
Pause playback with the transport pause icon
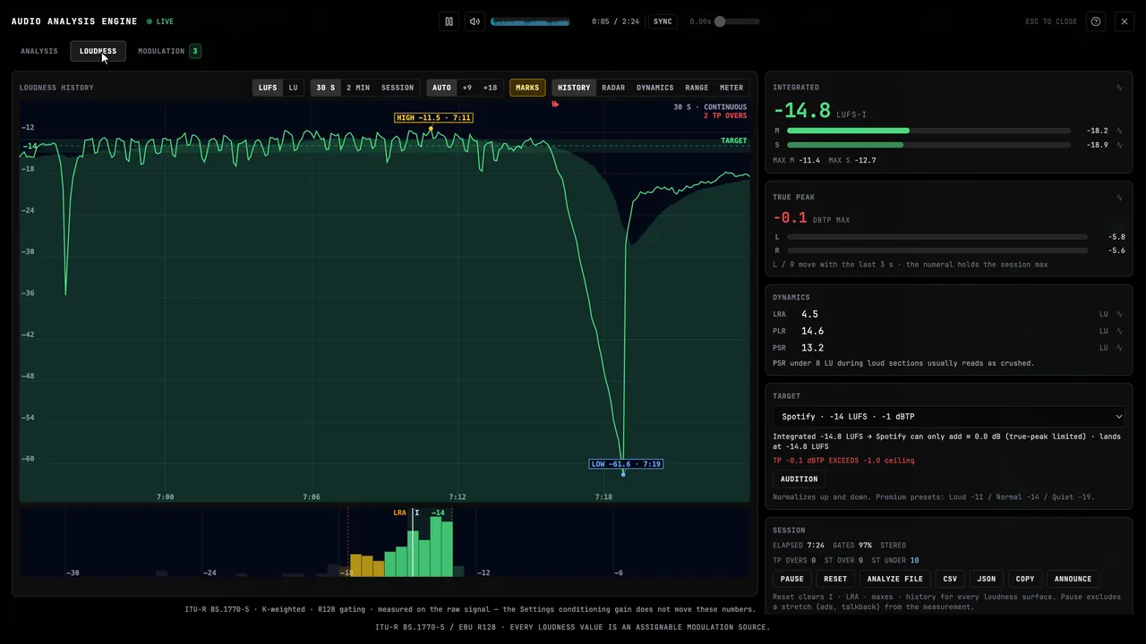(x=449, y=21)
